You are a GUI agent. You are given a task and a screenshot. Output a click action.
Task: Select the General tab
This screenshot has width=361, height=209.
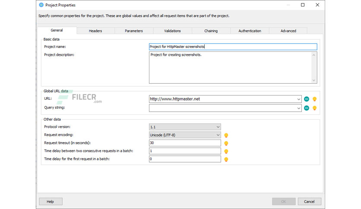pyautogui.click(x=57, y=30)
